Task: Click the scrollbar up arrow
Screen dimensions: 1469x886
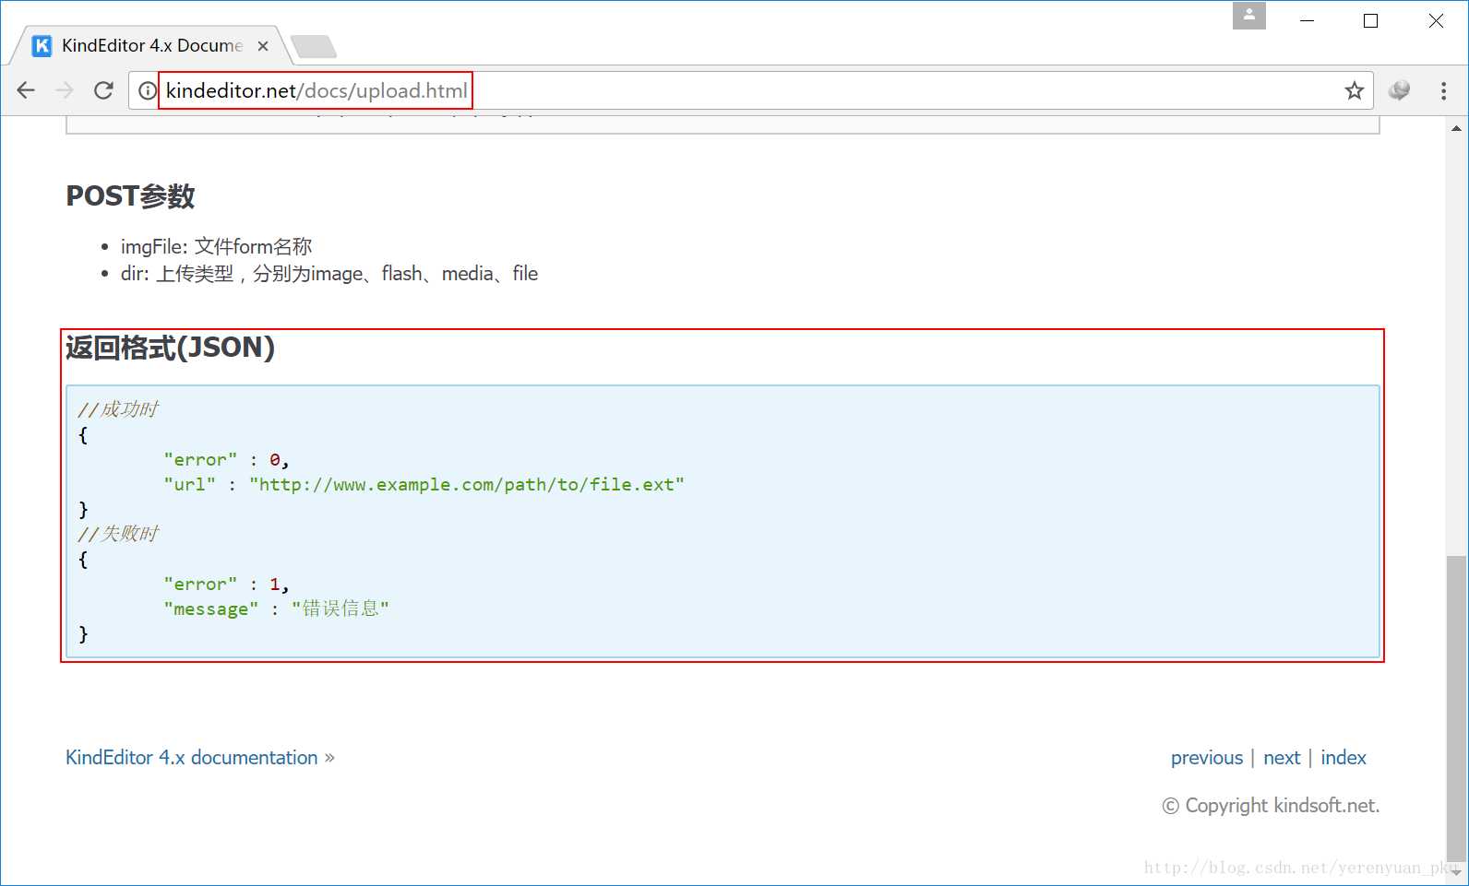Action: [1456, 128]
